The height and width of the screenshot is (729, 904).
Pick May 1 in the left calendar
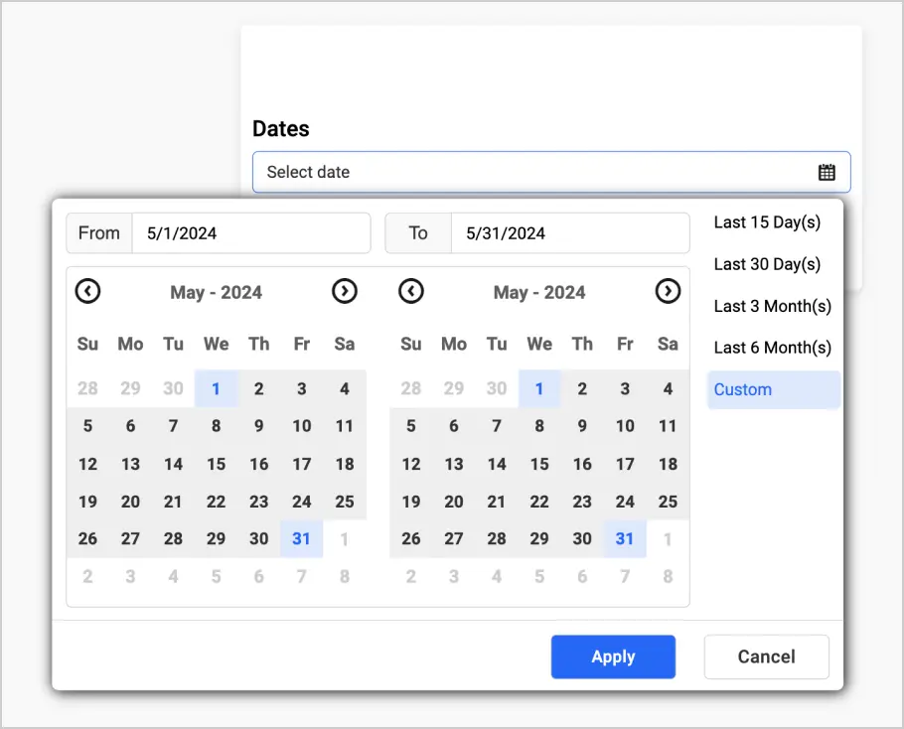(x=217, y=388)
